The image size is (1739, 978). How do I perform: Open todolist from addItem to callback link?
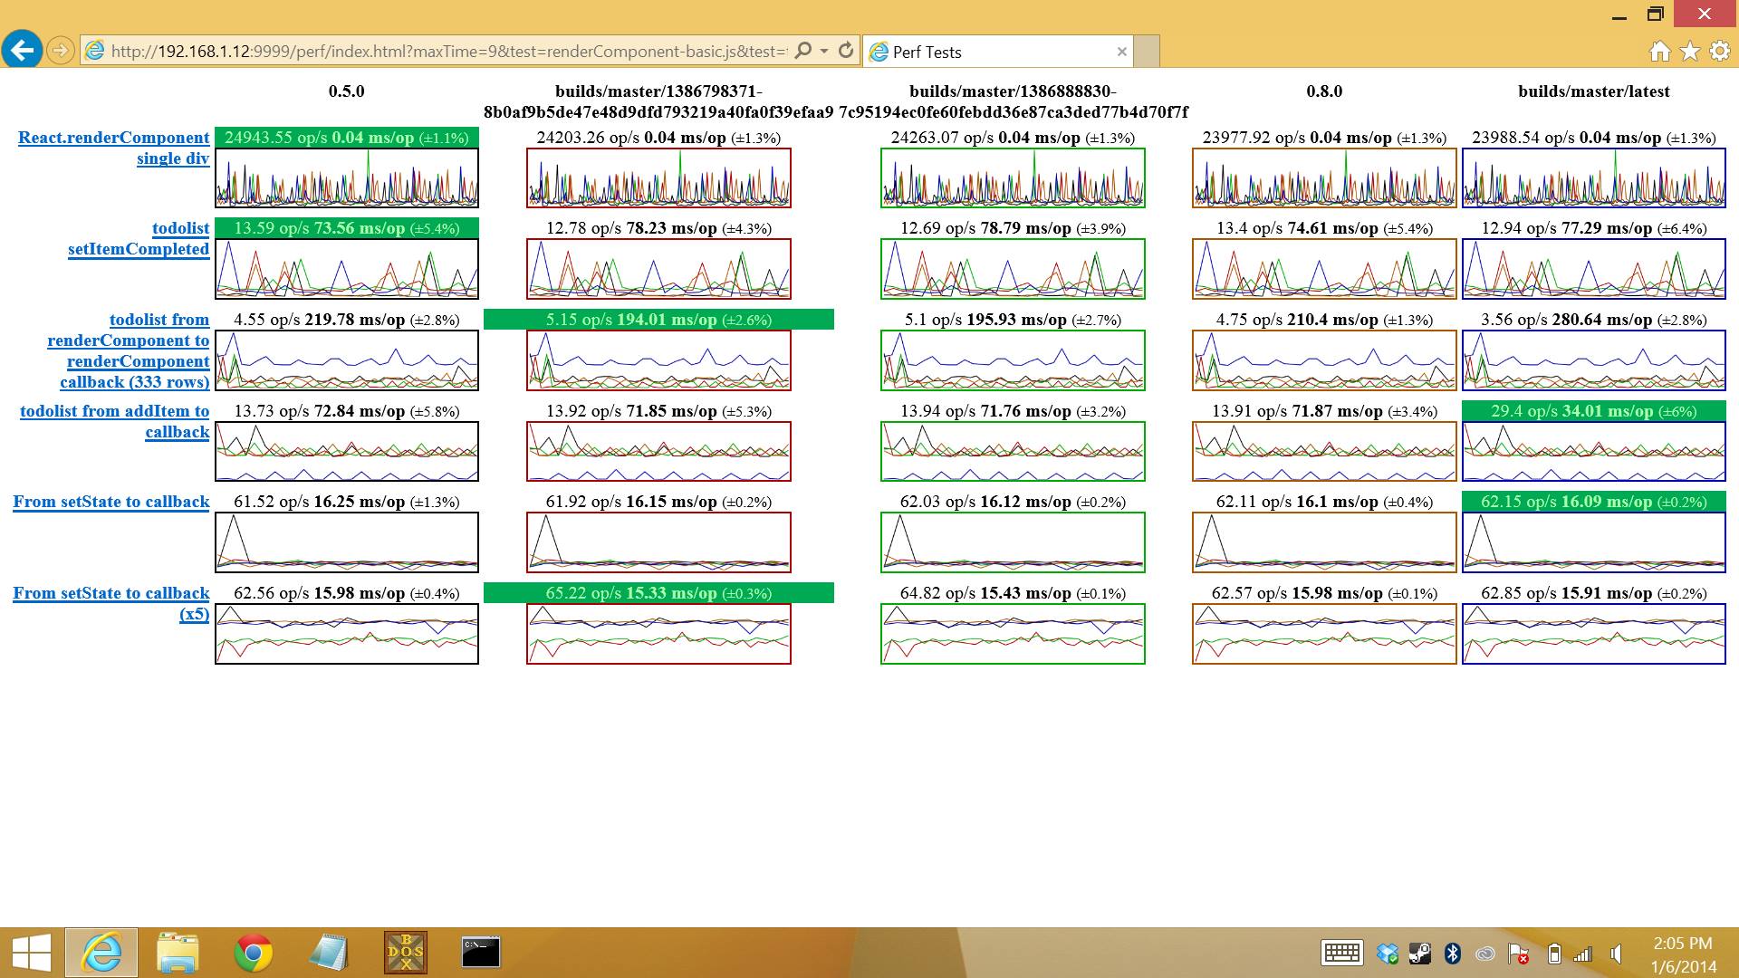click(x=115, y=421)
